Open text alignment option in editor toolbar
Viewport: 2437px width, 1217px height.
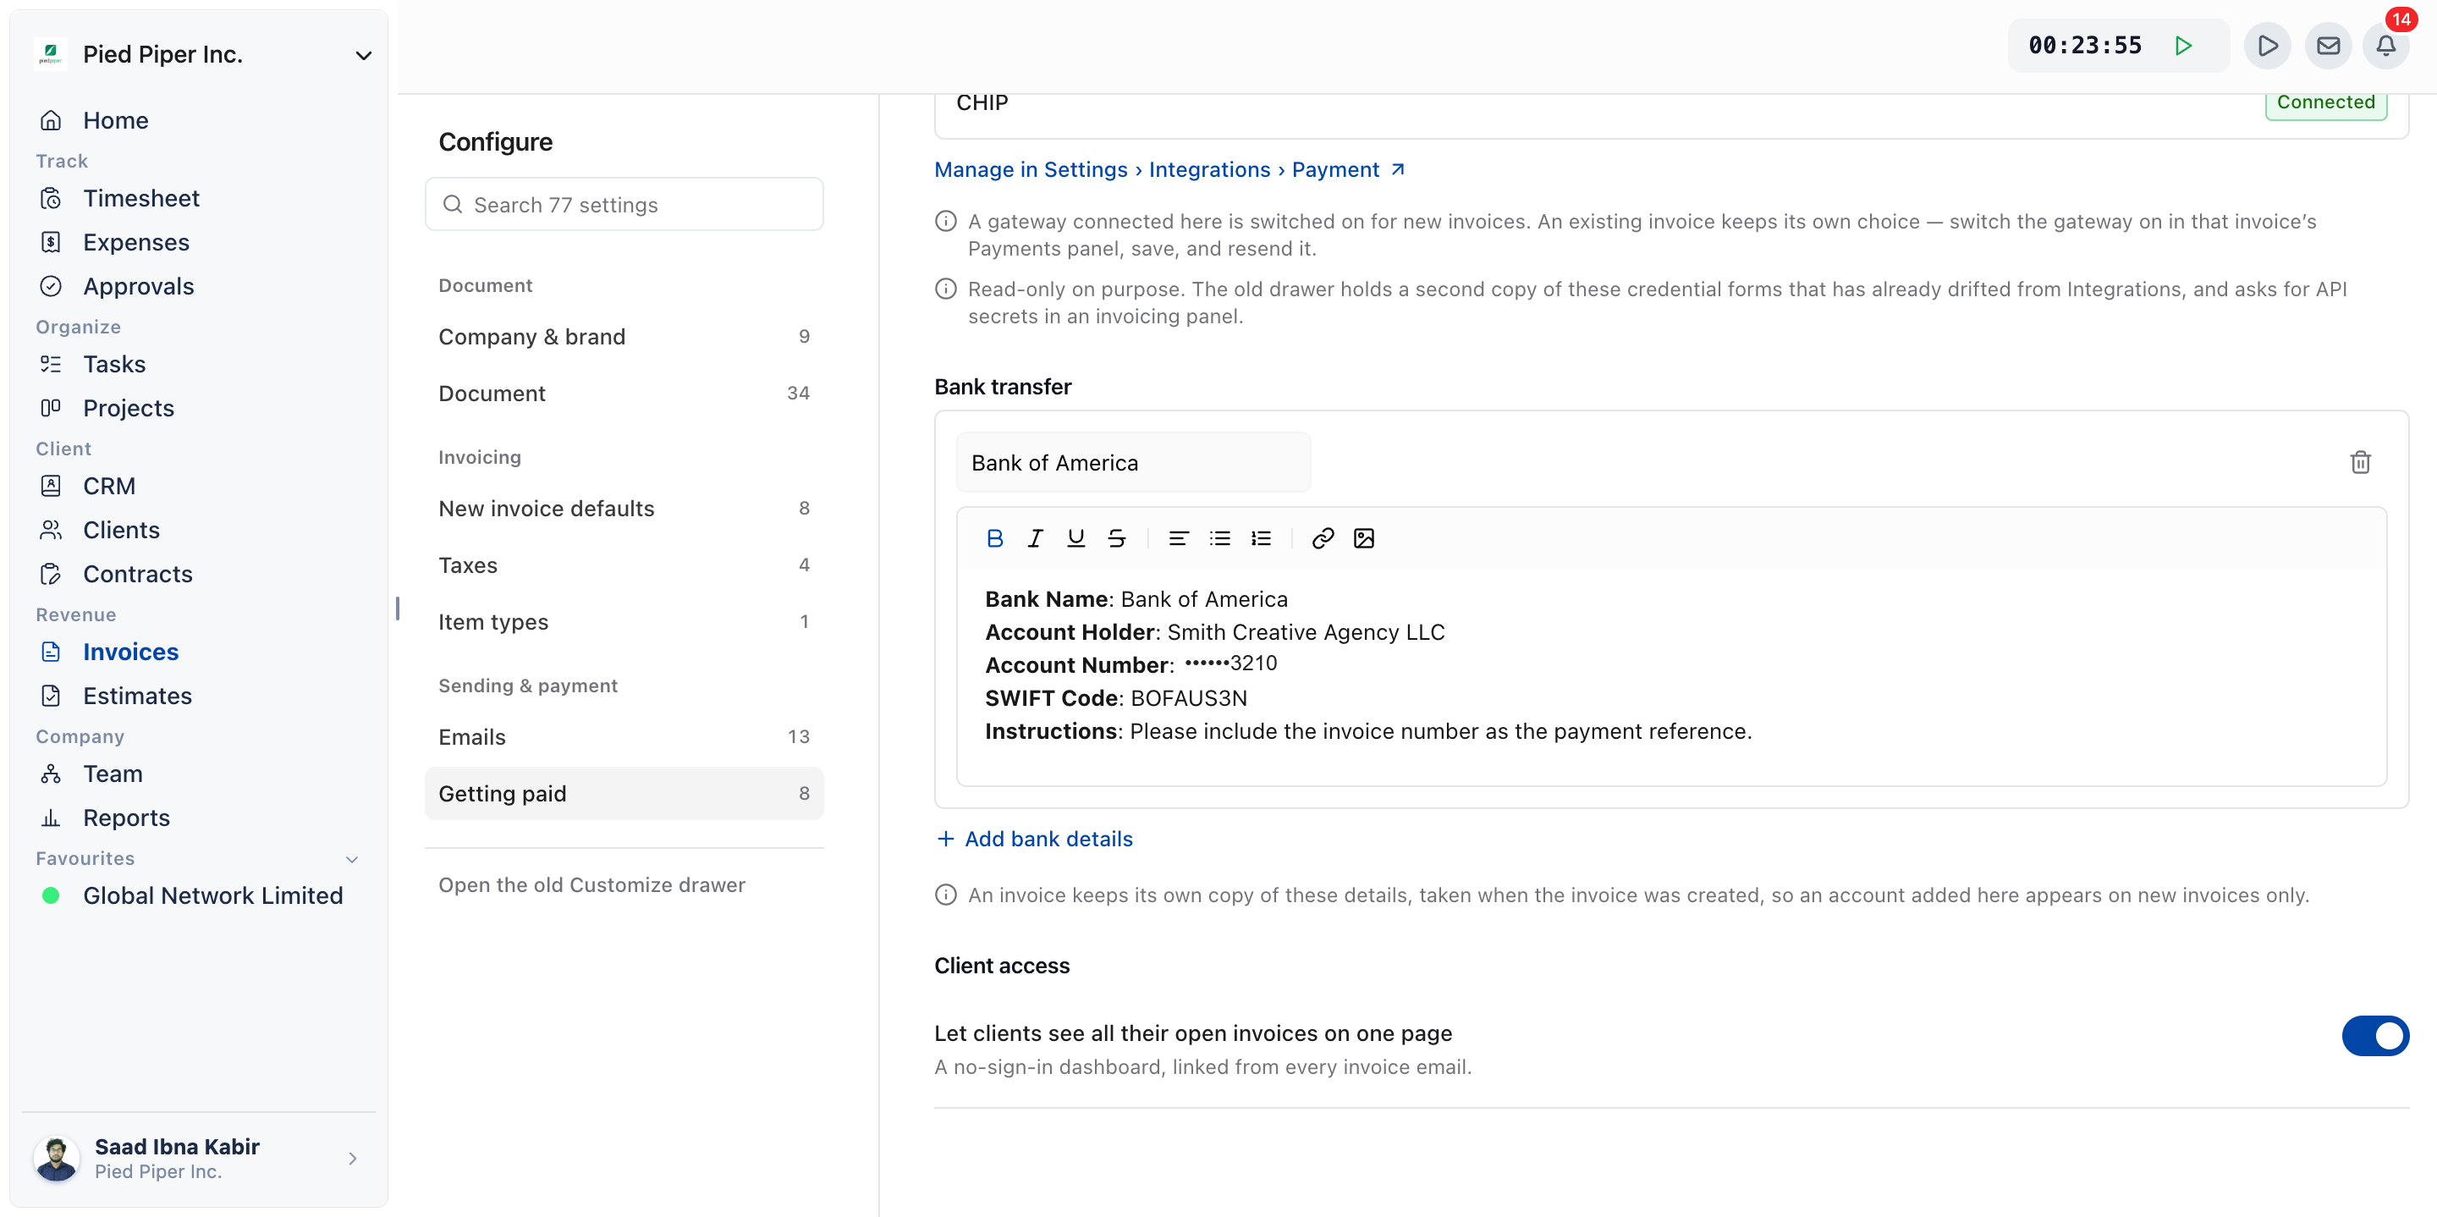1178,538
